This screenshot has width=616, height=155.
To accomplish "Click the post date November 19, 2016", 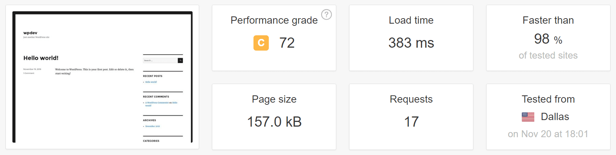I will tap(32, 69).
